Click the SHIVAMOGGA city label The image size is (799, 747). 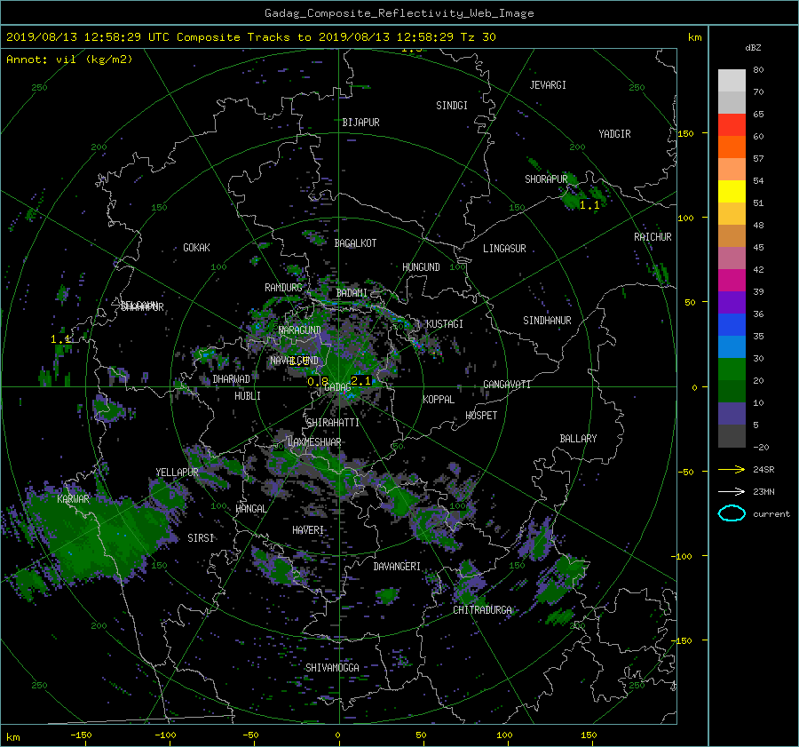coord(332,668)
